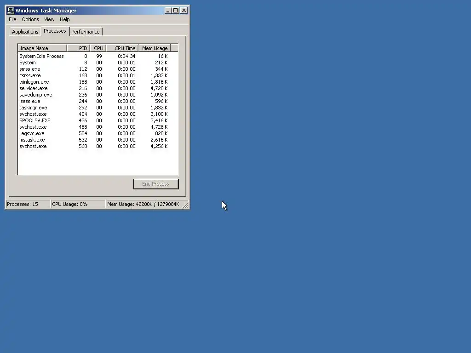Click the End Process button
The height and width of the screenshot is (353, 471).
click(156, 184)
